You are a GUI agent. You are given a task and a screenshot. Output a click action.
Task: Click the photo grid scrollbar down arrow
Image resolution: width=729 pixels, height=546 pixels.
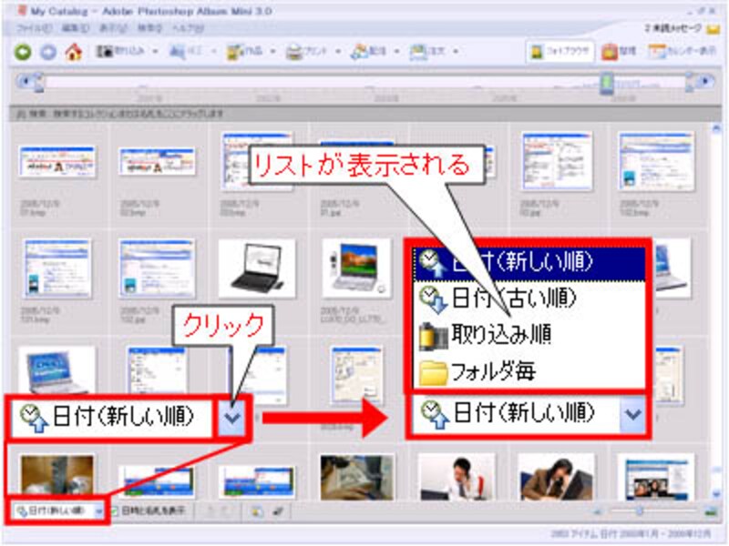(x=716, y=493)
